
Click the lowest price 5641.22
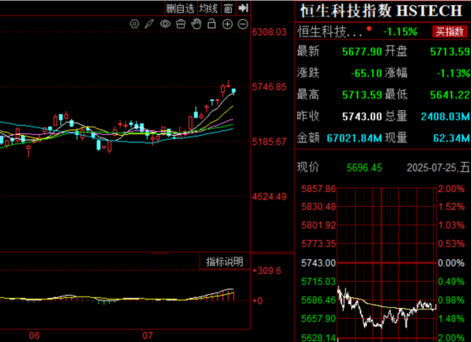(x=450, y=95)
